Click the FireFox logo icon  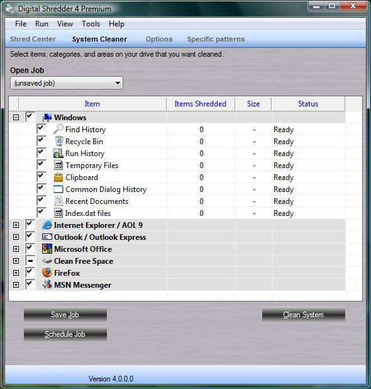pos(47,273)
